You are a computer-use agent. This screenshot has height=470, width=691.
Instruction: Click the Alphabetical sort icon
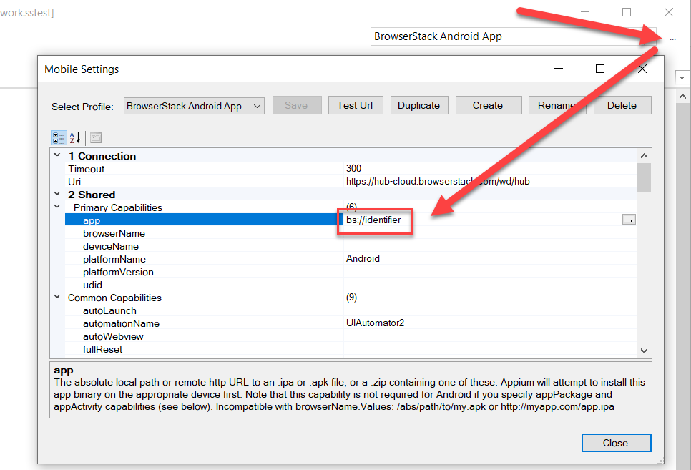coord(75,137)
